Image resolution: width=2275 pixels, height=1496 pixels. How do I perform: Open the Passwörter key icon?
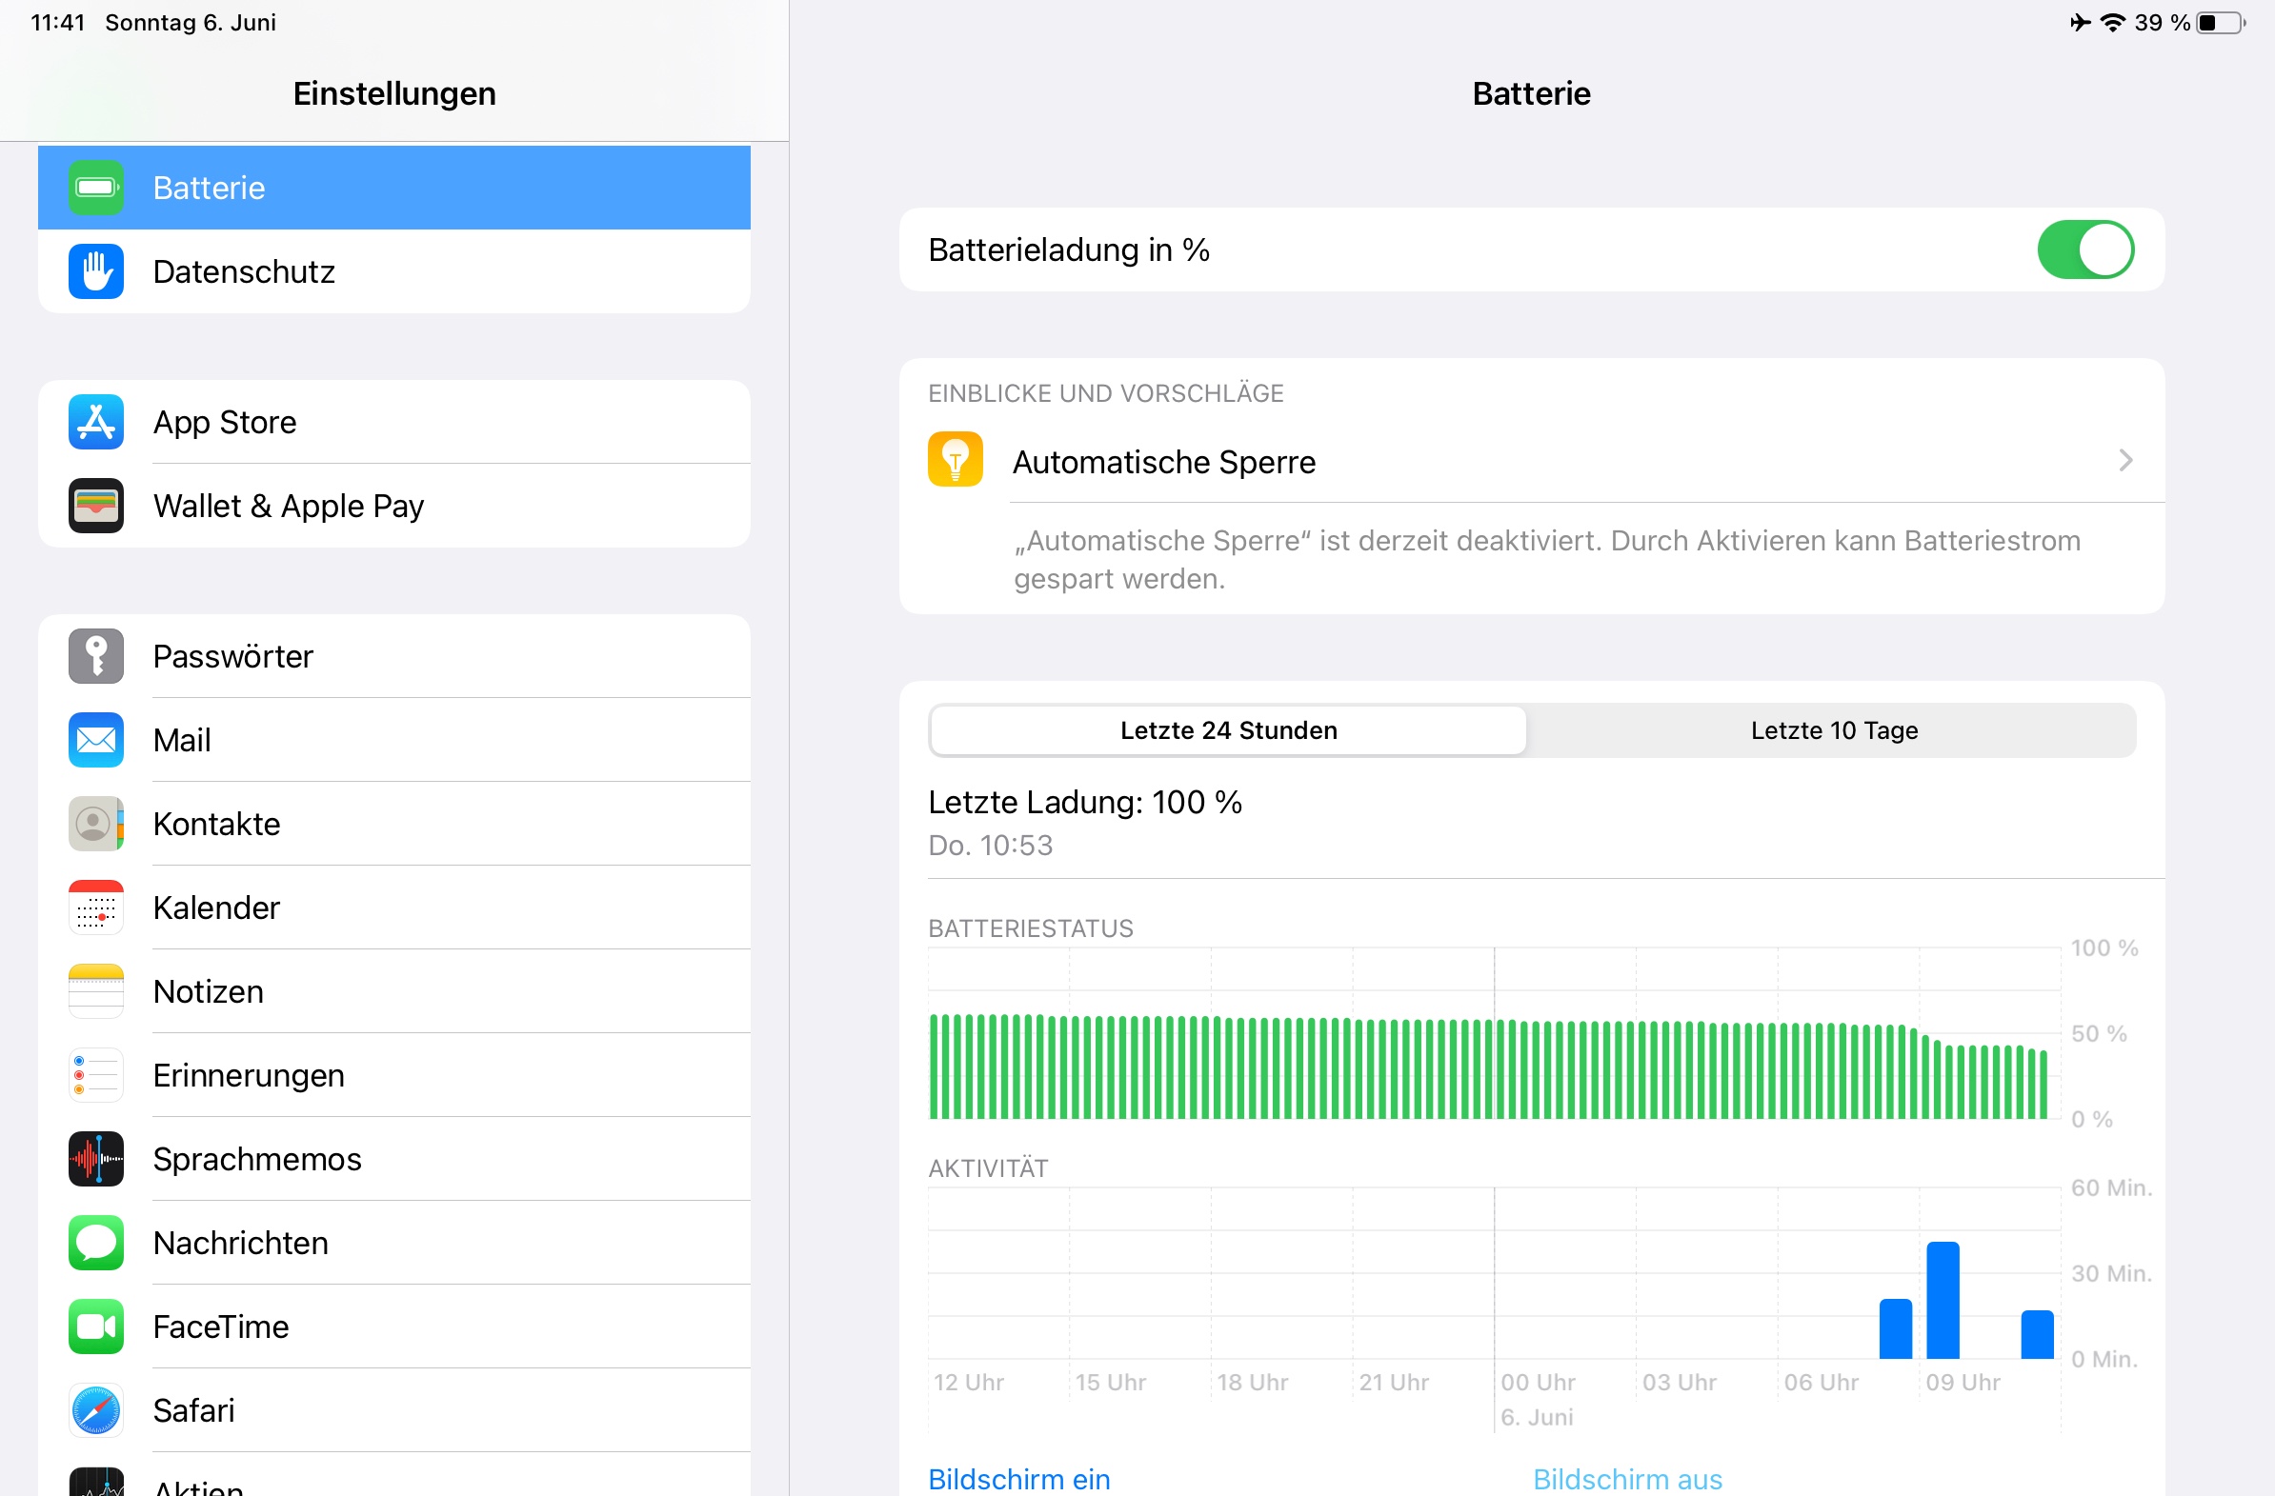[95, 656]
